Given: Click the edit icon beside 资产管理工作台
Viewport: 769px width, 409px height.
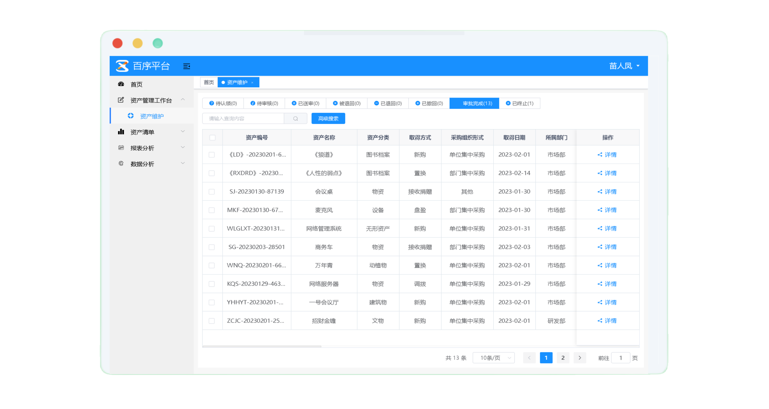Looking at the screenshot, I should (x=121, y=100).
